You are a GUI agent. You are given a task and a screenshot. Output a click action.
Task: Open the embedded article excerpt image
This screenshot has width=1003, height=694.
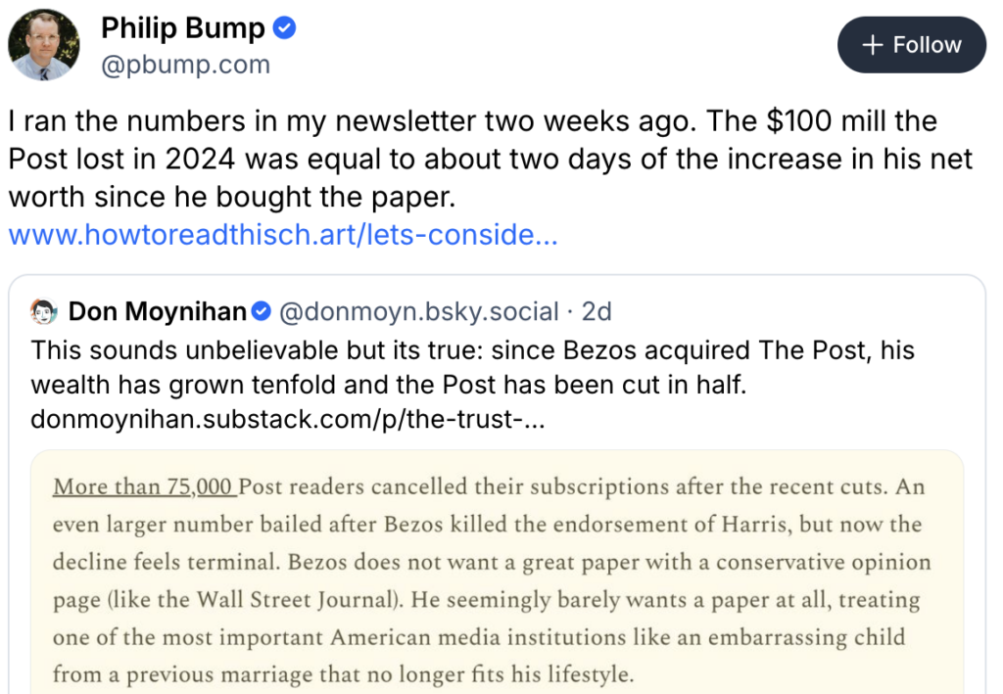click(x=497, y=578)
